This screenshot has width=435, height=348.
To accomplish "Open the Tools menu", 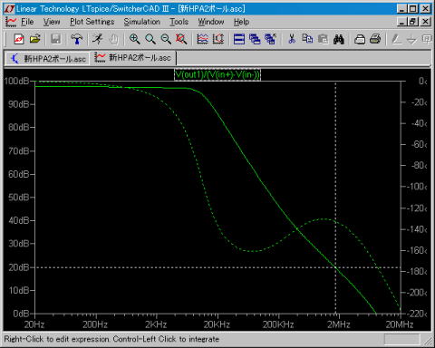I will 179,22.
